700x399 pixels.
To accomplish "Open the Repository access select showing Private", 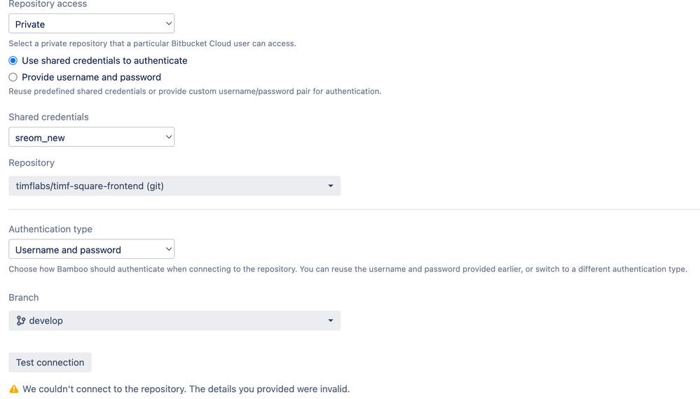I will click(x=92, y=24).
